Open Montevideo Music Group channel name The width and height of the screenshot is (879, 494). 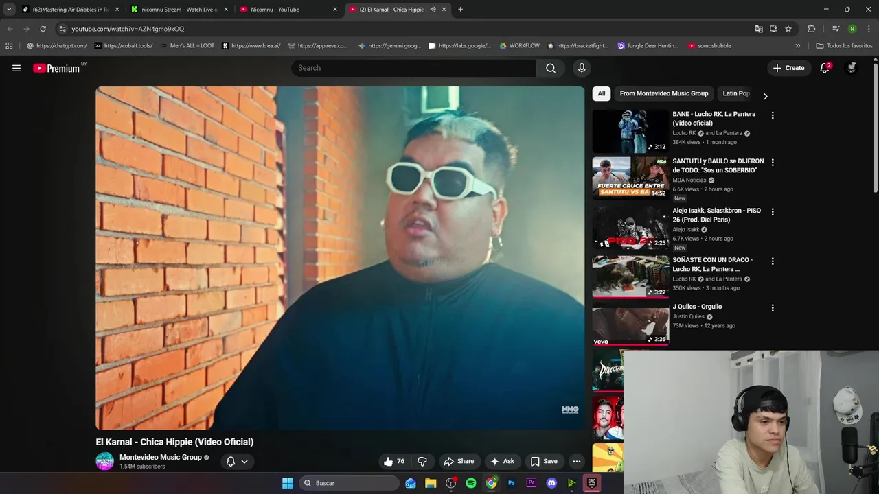161,457
